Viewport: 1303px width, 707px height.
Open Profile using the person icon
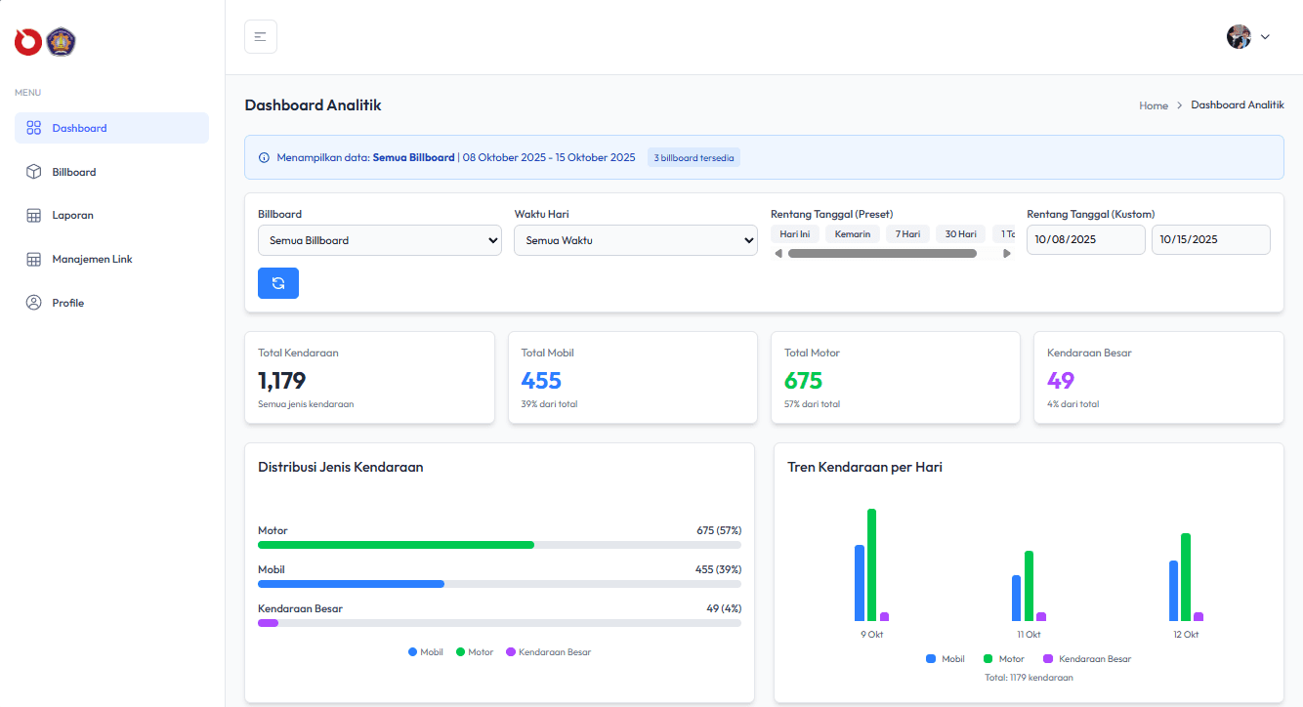pyautogui.click(x=33, y=302)
